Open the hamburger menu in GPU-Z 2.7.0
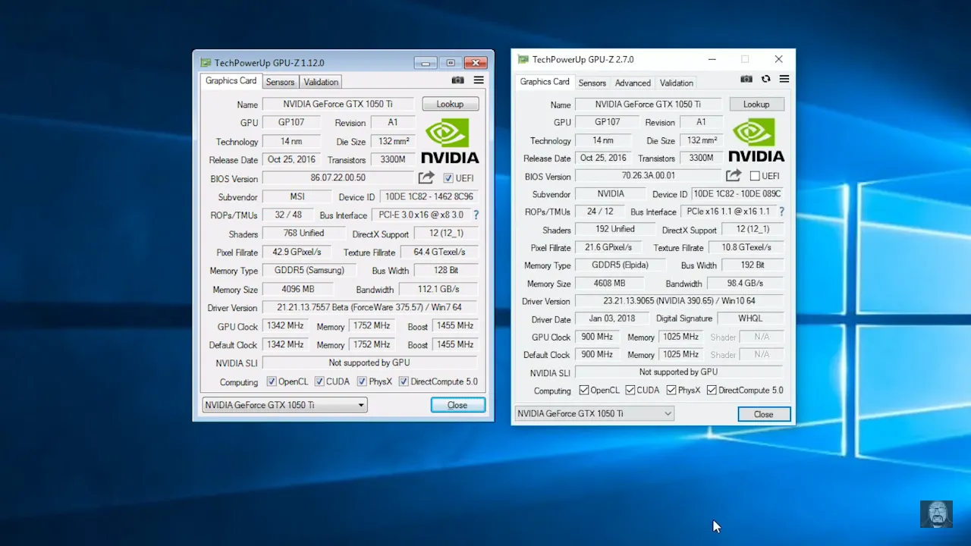The image size is (971, 546). coord(784,79)
